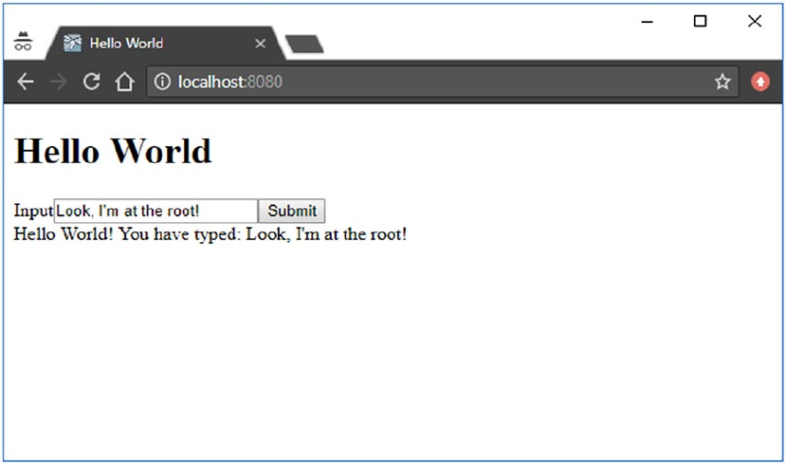Select the Hello World browser tab
The height and width of the screenshot is (464, 786).
165,43
